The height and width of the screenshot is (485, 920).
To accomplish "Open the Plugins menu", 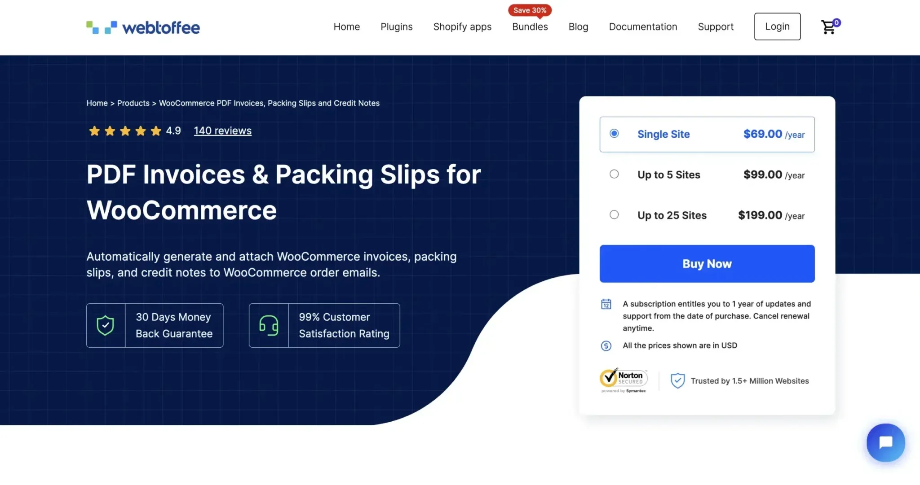I will 397,27.
